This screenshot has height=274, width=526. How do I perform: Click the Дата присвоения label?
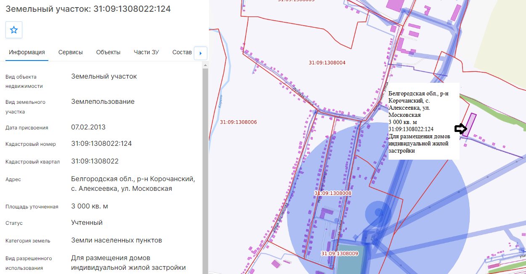[x=27, y=128]
